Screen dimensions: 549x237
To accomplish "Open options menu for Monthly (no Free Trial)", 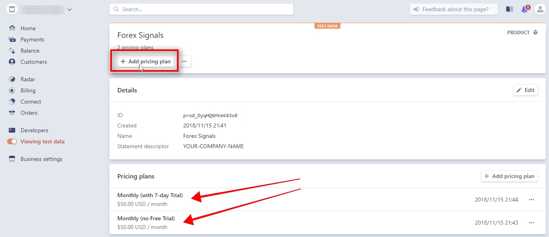I will (x=532, y=223).
